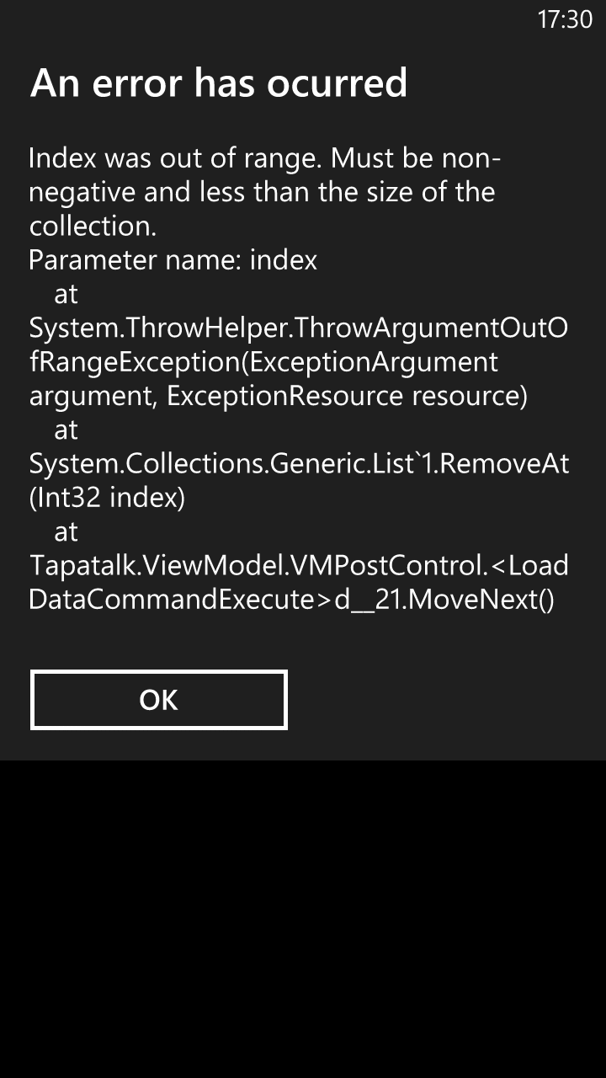
Task: Click the "collection." text line
Action: (x=93, y=227)
